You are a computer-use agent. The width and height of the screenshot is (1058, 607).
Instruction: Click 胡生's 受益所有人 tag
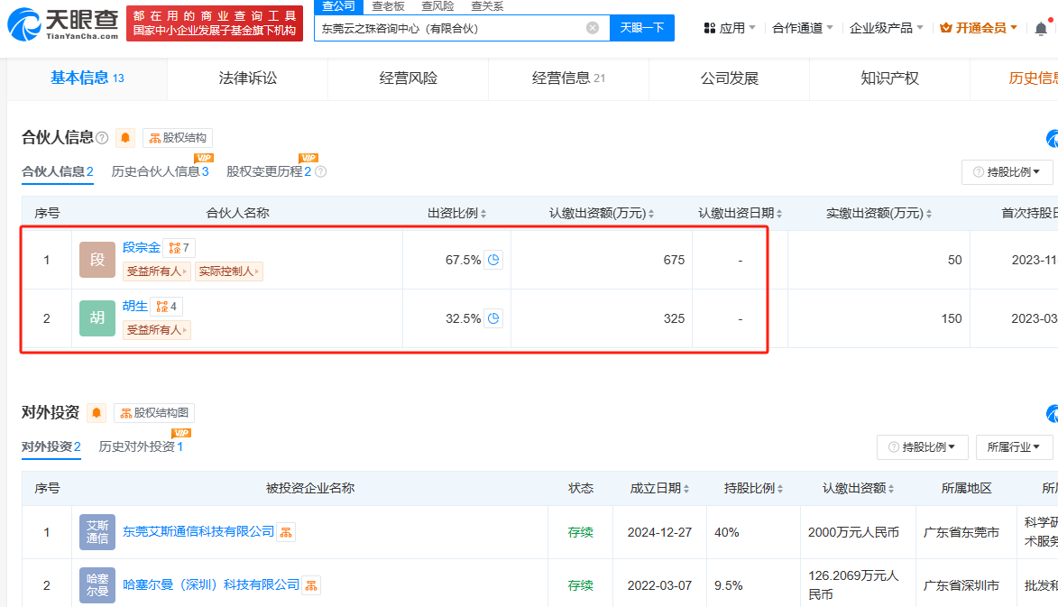coord(157,330)
